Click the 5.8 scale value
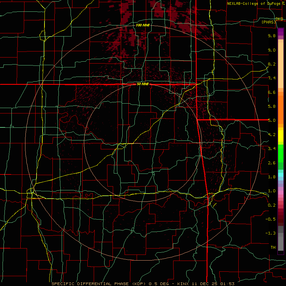The height and width of the screenshot is (286, 286). coord(272,106)
